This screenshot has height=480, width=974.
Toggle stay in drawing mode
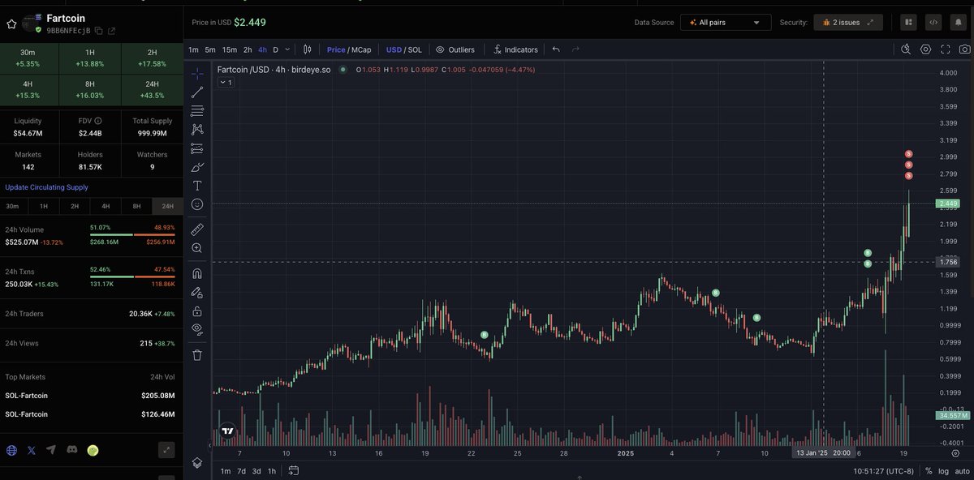pos(197,292)
